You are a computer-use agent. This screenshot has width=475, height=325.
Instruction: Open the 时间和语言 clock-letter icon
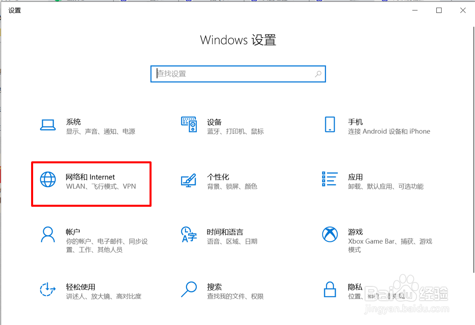click(x=189, y=234)
